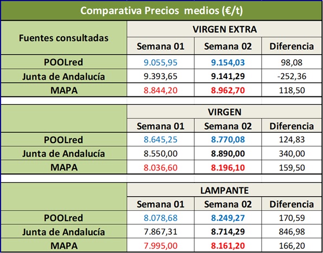Image resolution: width=323 pixels, height=253 pixels.
Task: Select Junta de Andalucía Virgen value 8.890,00
Action: click(x=228, y=153)
